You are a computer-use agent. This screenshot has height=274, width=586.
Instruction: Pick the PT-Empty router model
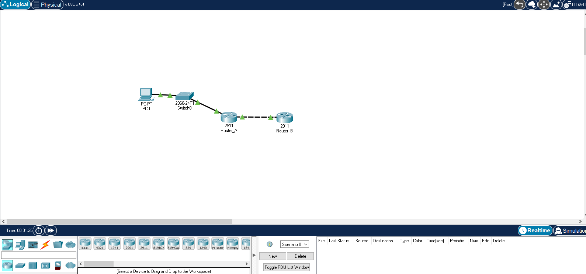(x=233, y=244)
